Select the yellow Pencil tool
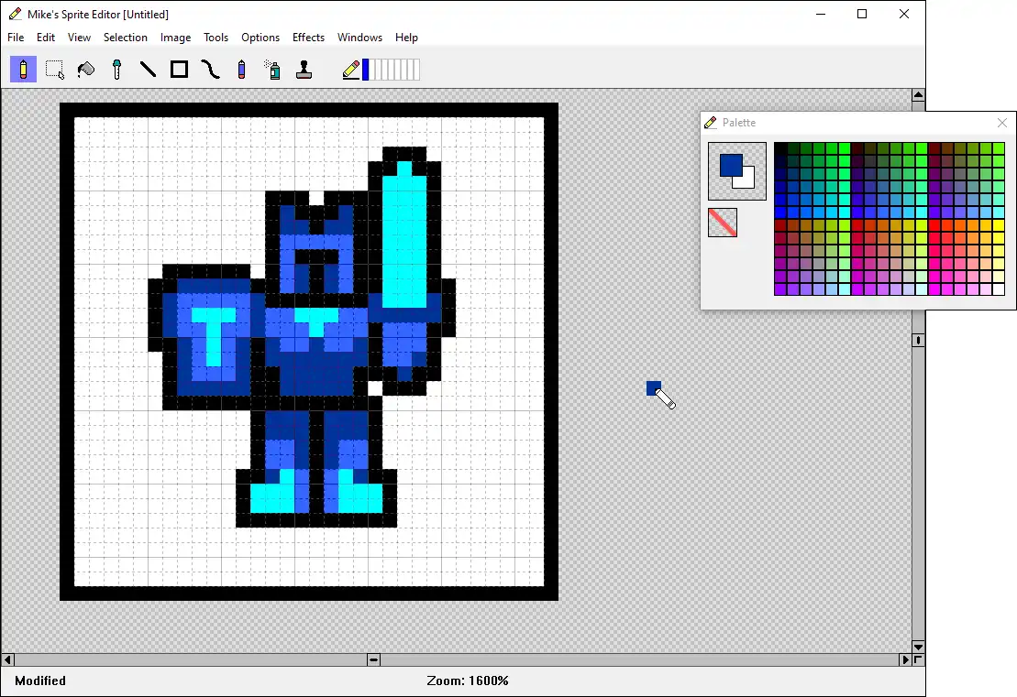 click(x=23, y=70)
